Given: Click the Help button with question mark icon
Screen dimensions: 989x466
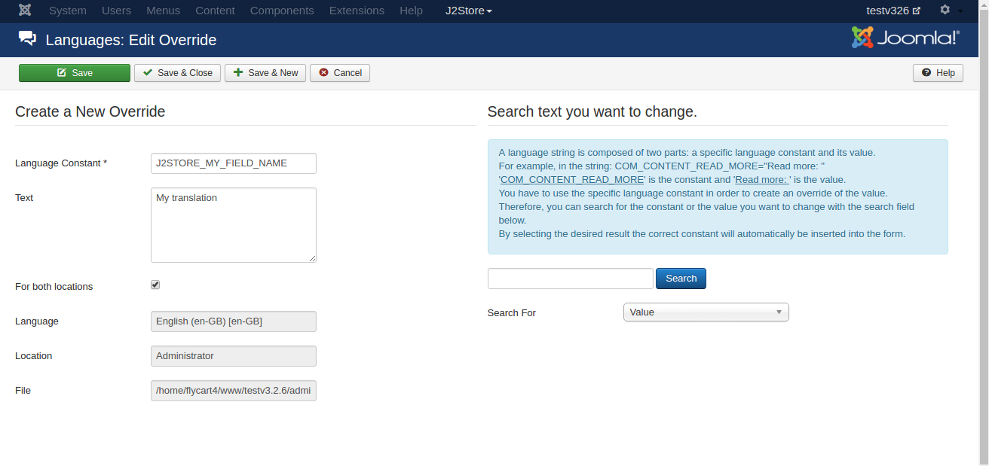Looking at the screenshot, I should coord(938,73).
